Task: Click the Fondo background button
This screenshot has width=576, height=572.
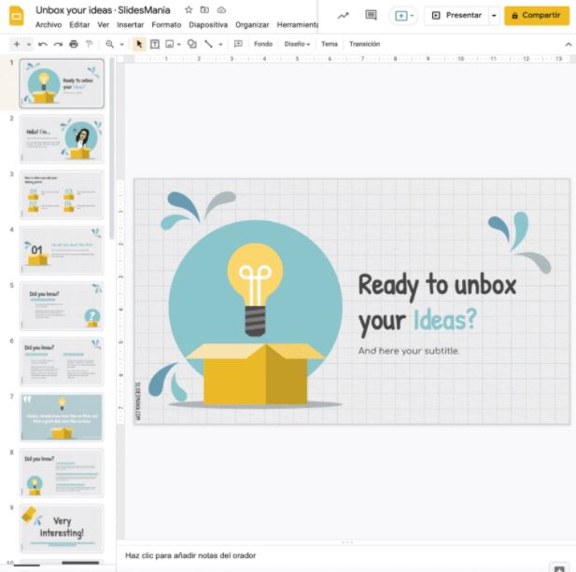Action: coord(263,44)
